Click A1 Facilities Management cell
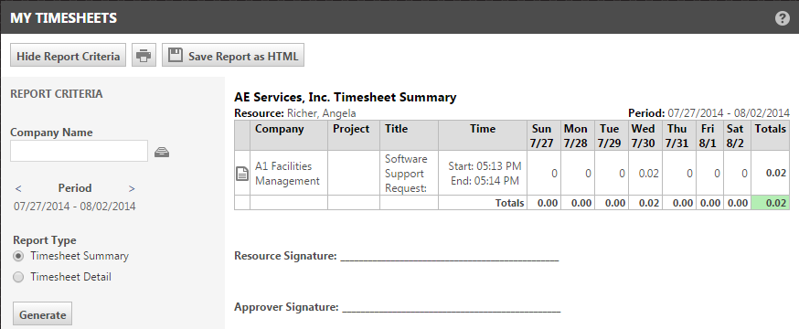The width and height of the screenshot is (799, 329). (x=288, y=173)
